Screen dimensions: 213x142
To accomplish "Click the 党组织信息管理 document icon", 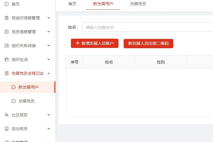I will (x=7, y=18).
